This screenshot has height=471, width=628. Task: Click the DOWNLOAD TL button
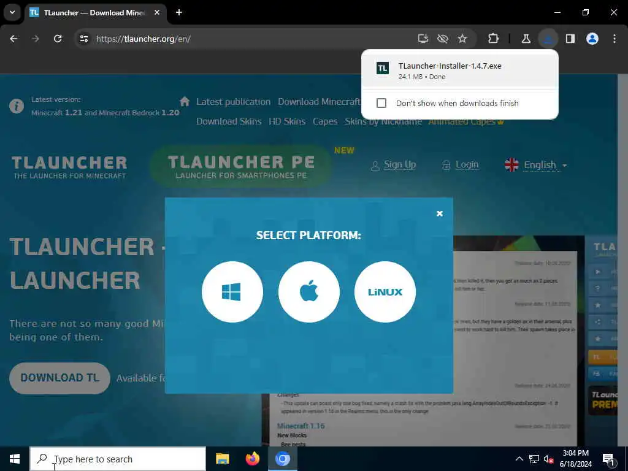coord(59,378)
